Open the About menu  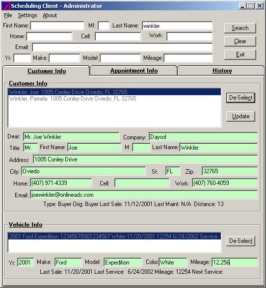pos(50,15)
